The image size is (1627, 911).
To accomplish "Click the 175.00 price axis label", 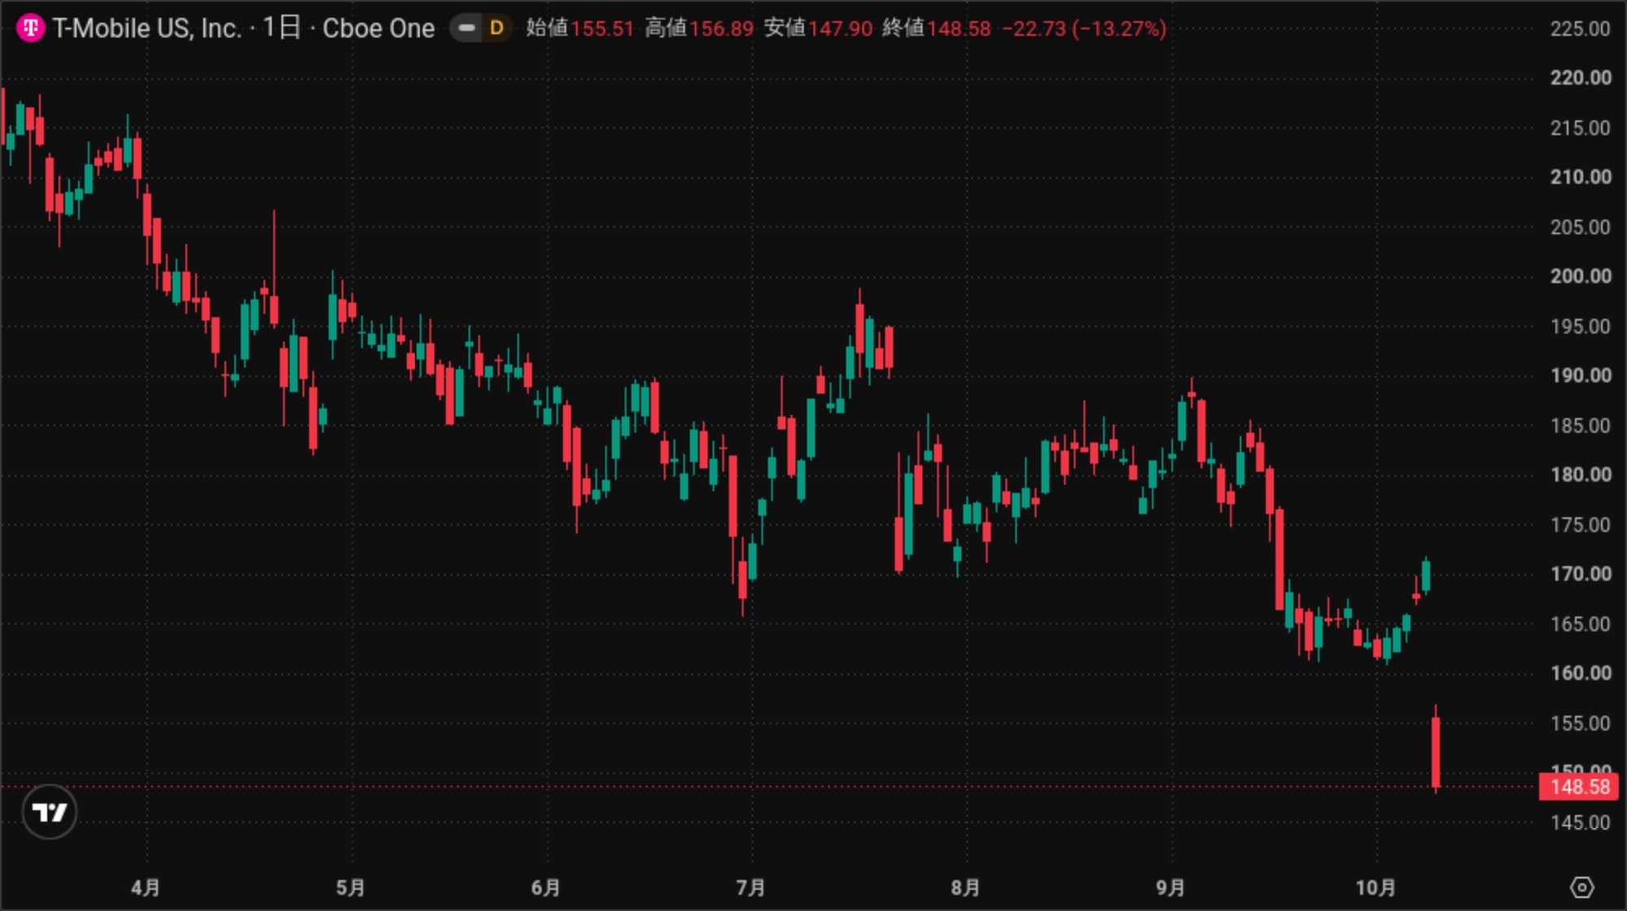I will pos(1580,525).
